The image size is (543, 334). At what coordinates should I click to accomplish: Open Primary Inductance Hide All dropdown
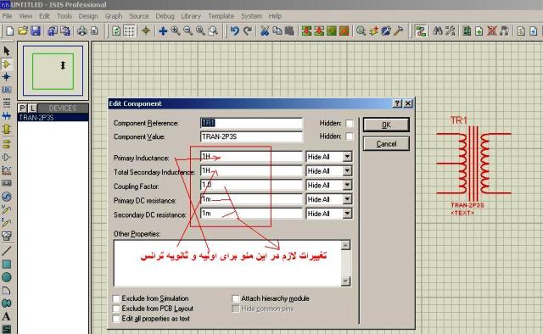pos(347,157)
